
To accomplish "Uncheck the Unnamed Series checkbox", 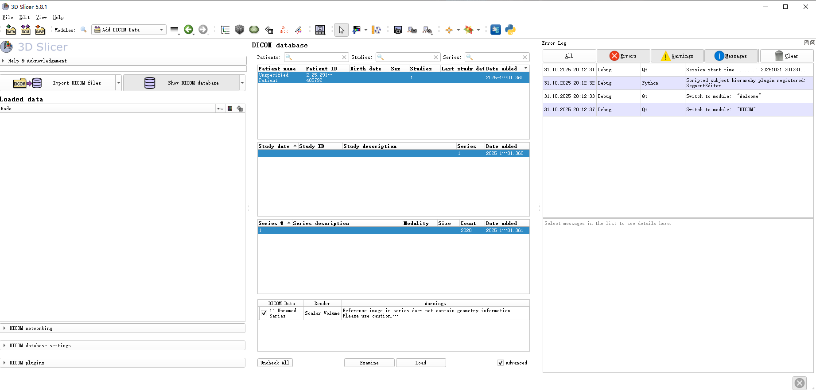I will pyautogui.click(x=264, y=313).
